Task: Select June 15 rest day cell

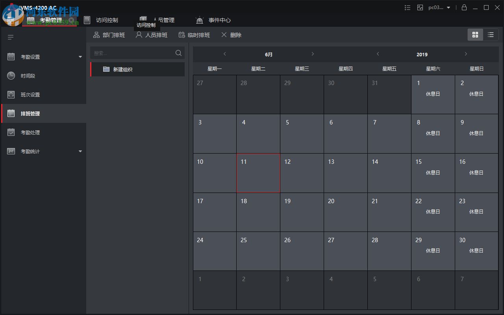Action: (433, 173)
